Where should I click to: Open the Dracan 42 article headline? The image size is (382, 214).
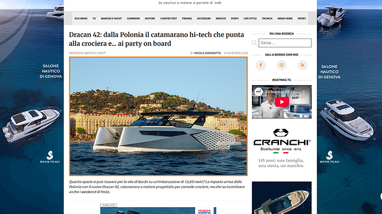pos(157,39)
